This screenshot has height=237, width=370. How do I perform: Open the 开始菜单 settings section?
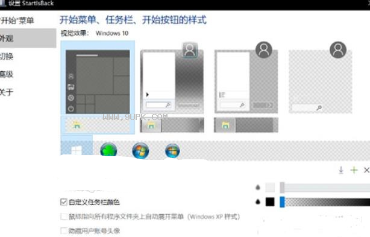click(17, 21)
